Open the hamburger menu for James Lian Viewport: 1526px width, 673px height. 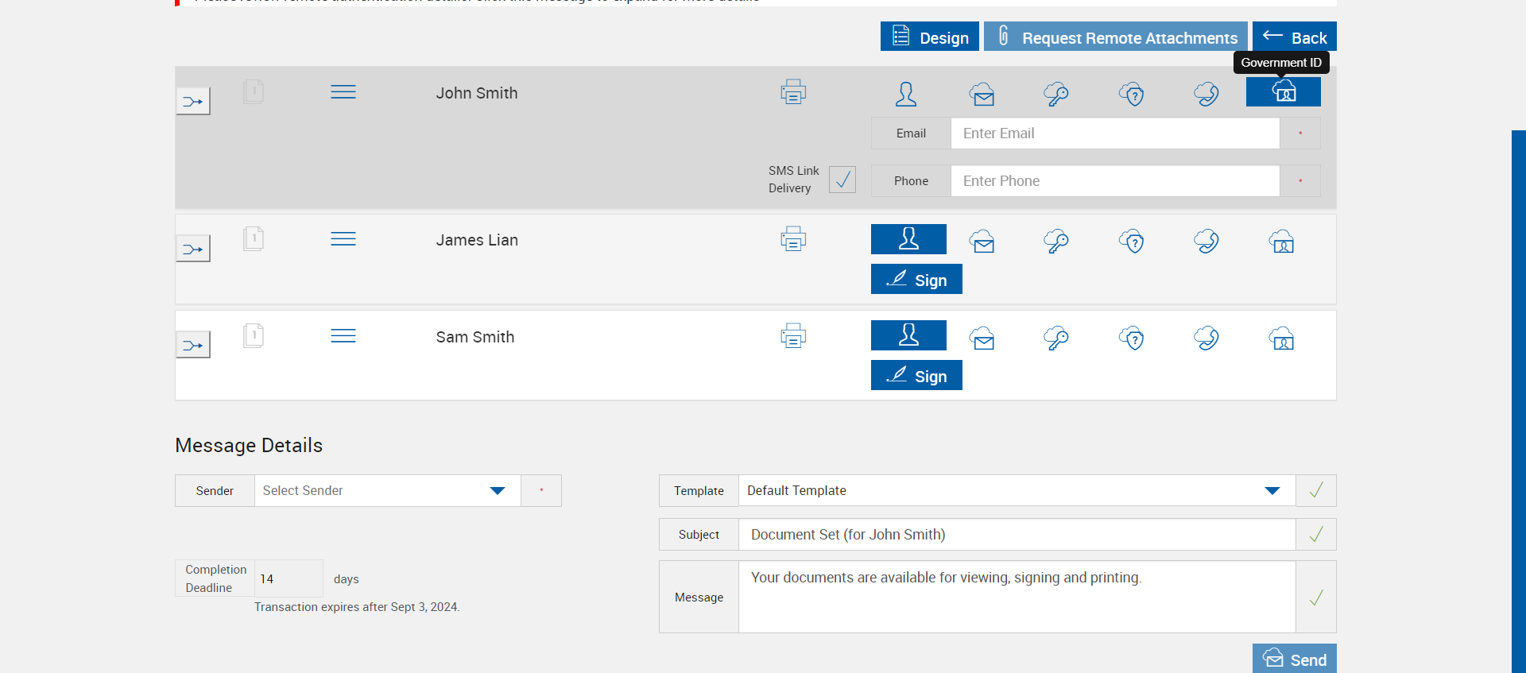(343, 239)
